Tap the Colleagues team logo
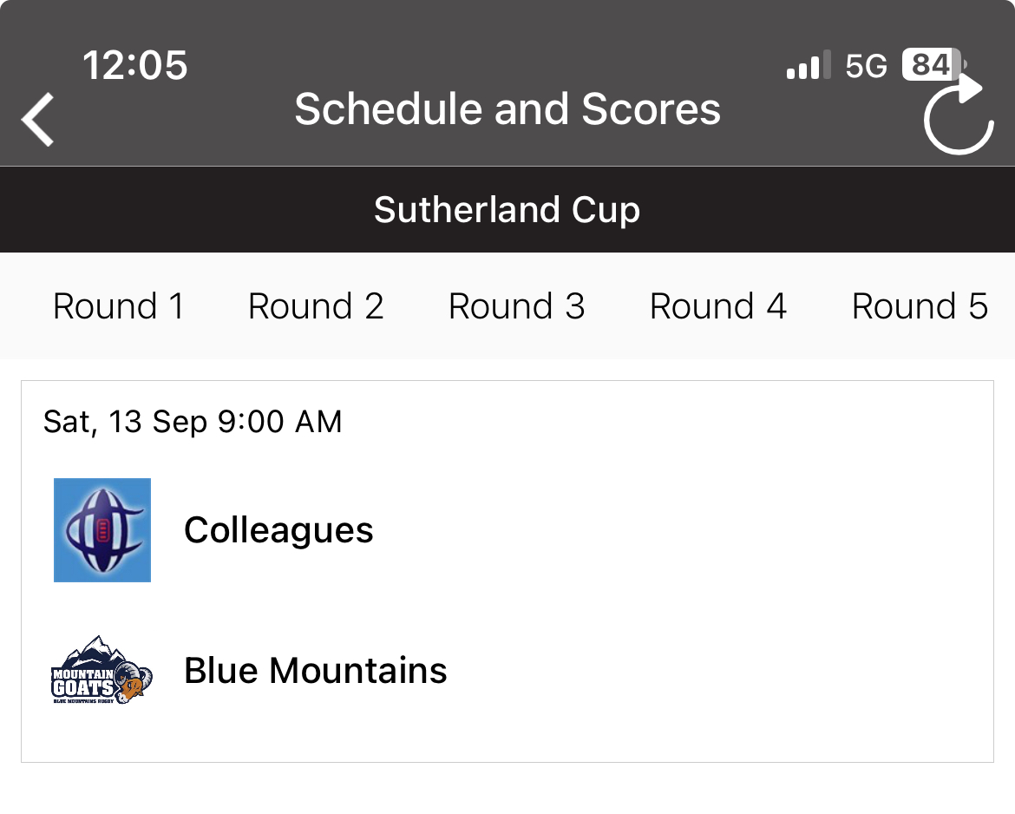The height and width of the screenshot is (814, 1015). (102, 529)
